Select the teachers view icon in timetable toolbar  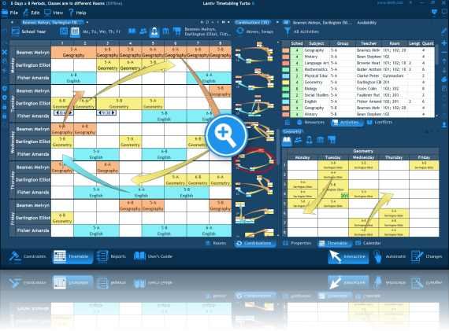[154, 31]
